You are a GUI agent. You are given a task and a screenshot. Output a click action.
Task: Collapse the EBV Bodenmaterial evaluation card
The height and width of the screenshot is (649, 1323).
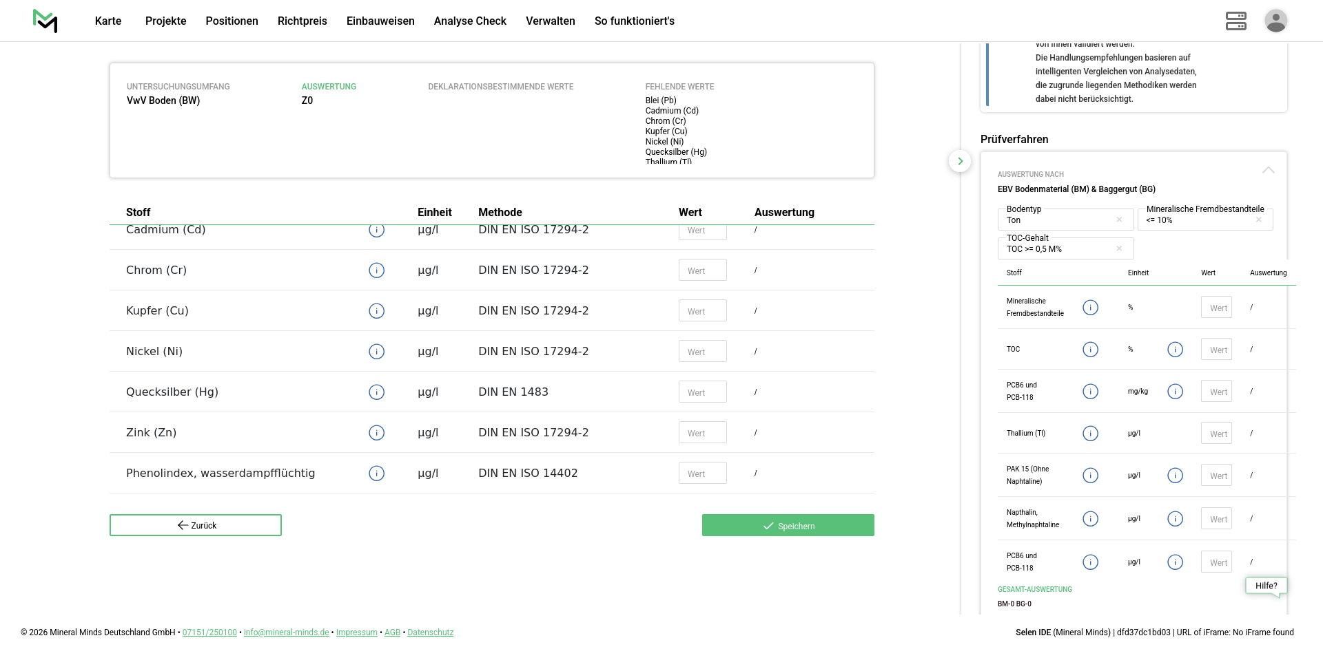pyautogui.click(x=1268, y=170)
